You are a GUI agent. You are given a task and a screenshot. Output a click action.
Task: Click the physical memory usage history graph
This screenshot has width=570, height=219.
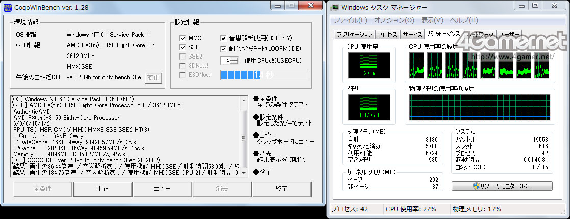tap(479, 107)
